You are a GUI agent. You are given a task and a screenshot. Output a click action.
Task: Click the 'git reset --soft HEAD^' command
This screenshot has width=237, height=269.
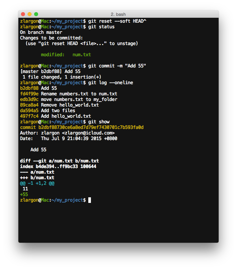(x=117, y=21)
